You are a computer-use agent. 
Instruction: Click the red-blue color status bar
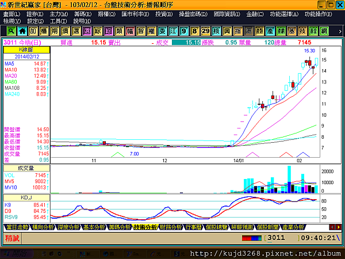coord(252,238)
